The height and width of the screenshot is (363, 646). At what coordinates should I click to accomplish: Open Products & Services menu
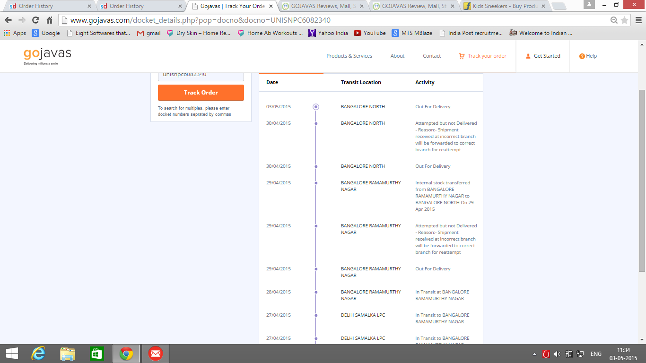(x=349, y=56)
